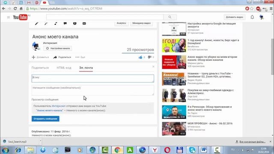Click Настройки канала button
Viewport: 274px width, 154px height.
(x=58, y=48)
